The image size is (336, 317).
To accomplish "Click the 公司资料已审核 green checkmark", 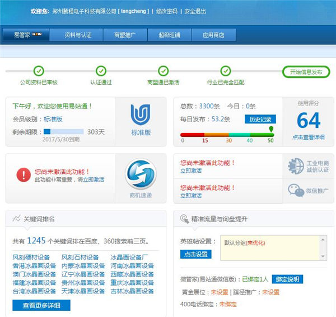I will [39, 71].
